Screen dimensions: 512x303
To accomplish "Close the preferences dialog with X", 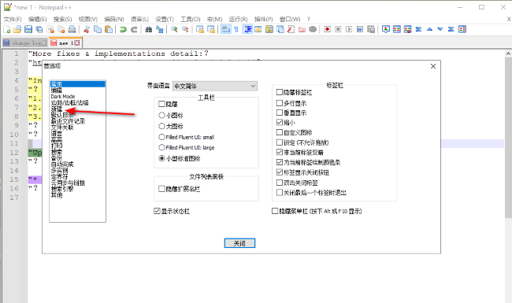I will 433,66.
